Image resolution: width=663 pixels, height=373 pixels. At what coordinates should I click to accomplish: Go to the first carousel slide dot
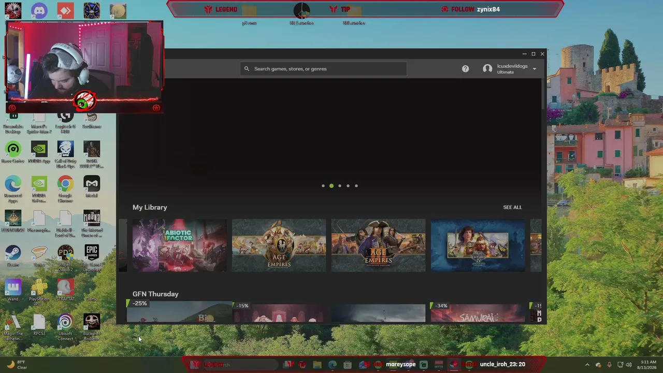point(323,186)
